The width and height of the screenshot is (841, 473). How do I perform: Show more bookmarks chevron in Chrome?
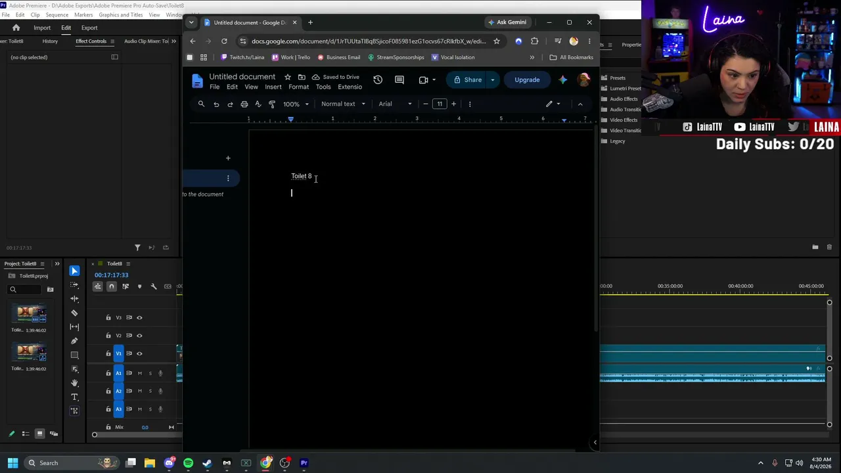pyautogui.click(x=532, y=57)
